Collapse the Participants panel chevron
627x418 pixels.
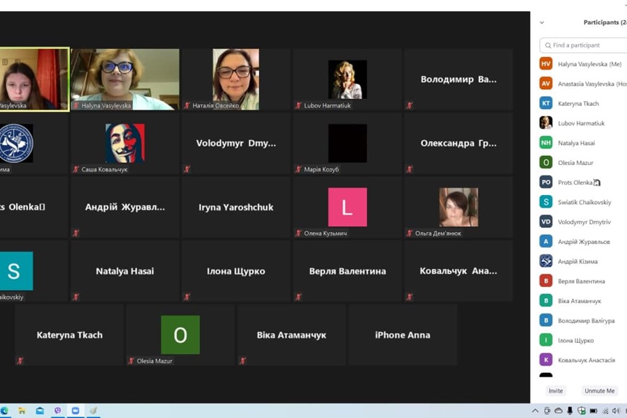(x=542, y=23)
